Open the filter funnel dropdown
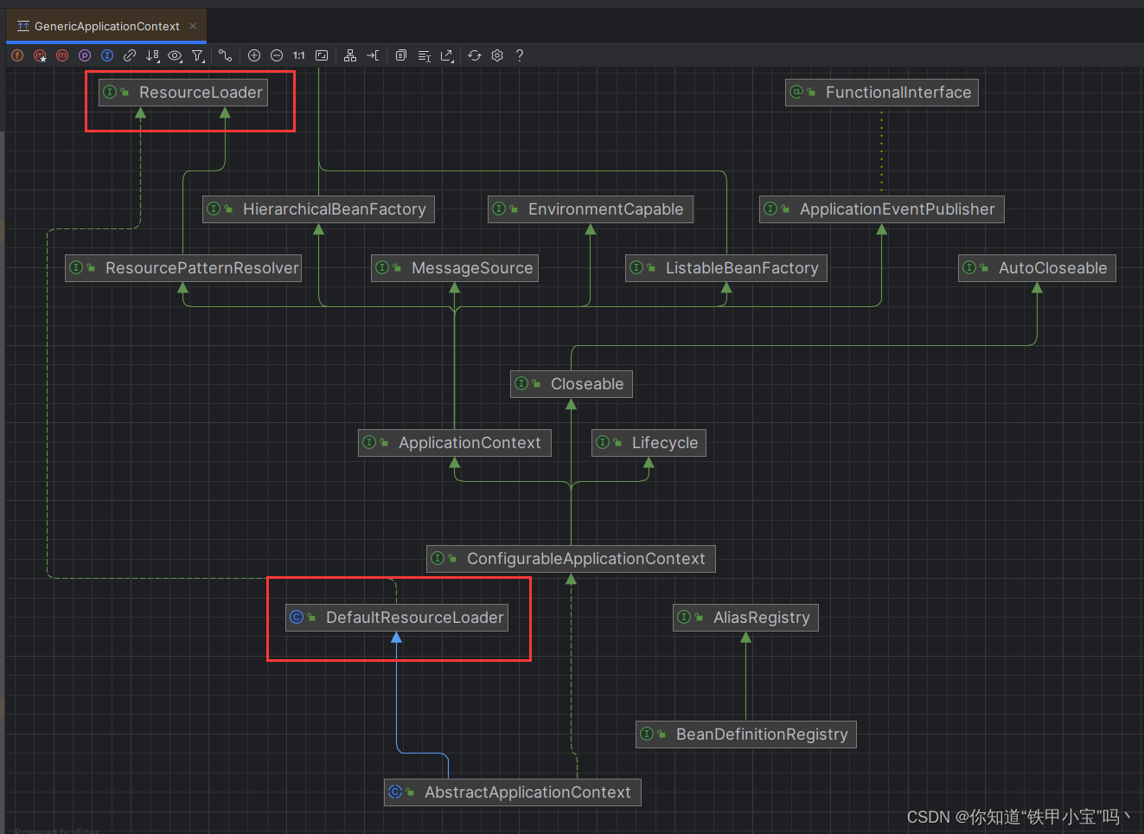The image size is (1144, 834). pos(198,55)
